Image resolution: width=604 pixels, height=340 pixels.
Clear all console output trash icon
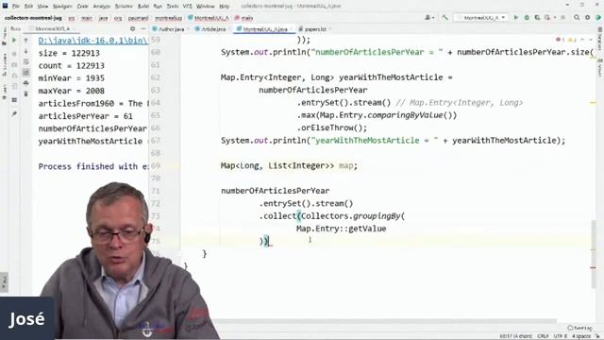[x=25, y=93]
